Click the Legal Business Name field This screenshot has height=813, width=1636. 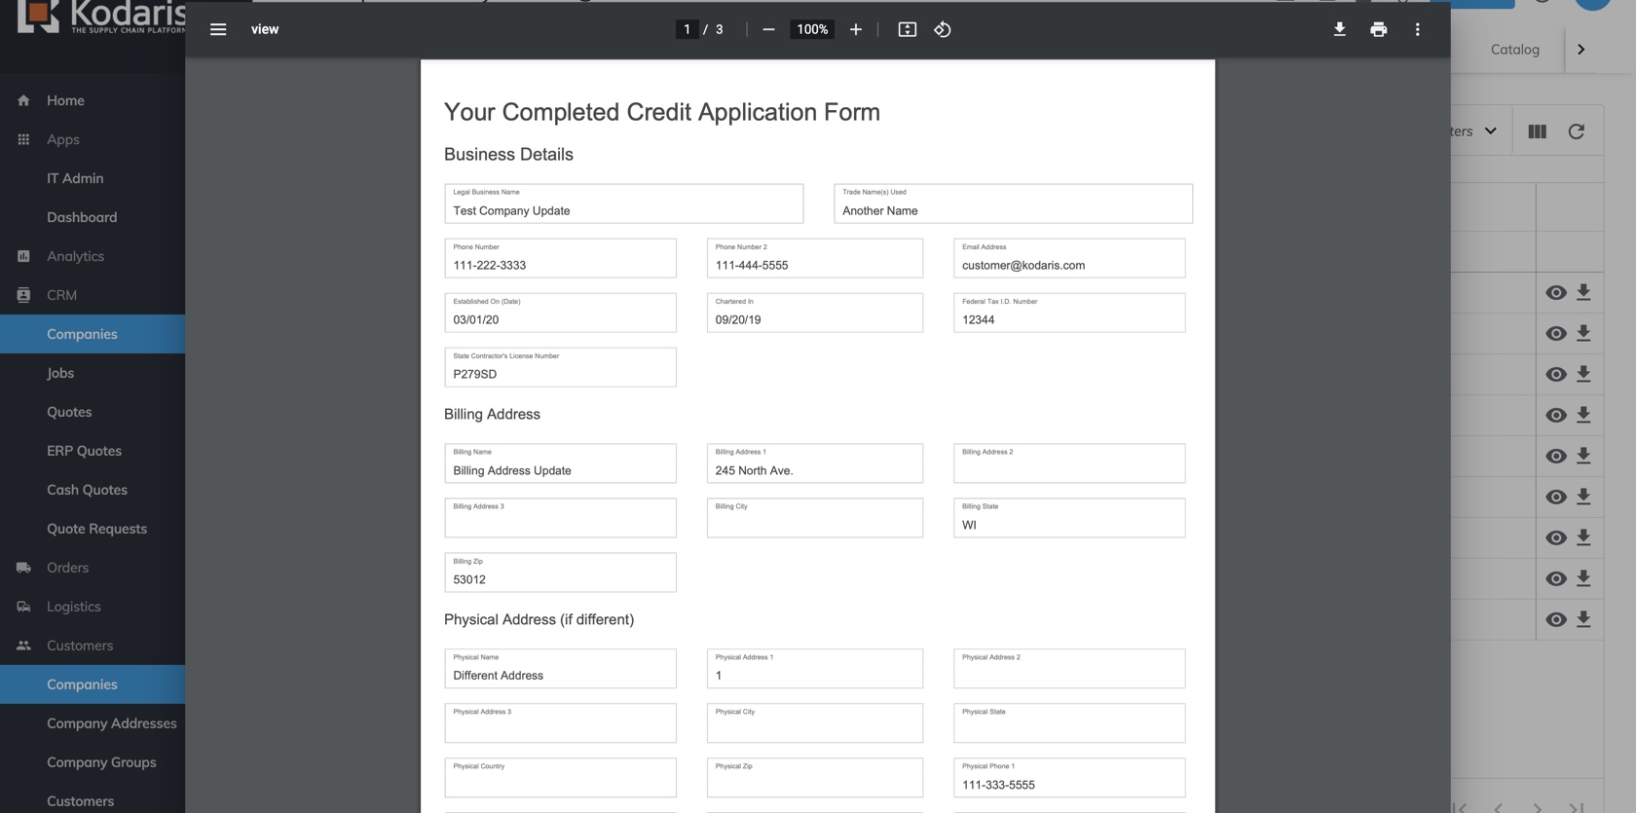pyautogui.click(x=624, y=203)
